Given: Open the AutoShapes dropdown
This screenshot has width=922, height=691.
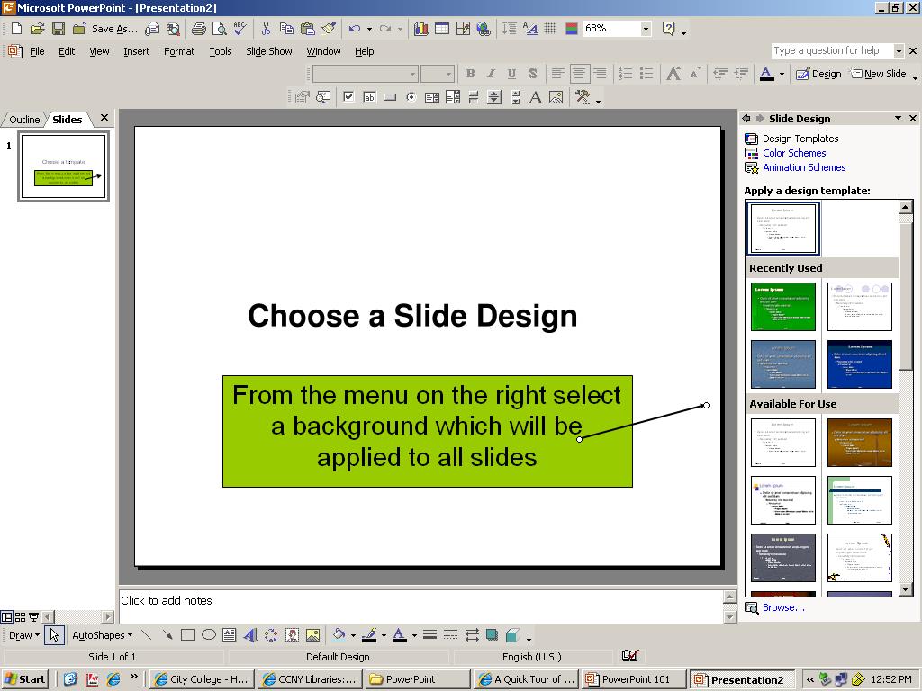Looking at the screenshot, I should (x=103, y=635).
